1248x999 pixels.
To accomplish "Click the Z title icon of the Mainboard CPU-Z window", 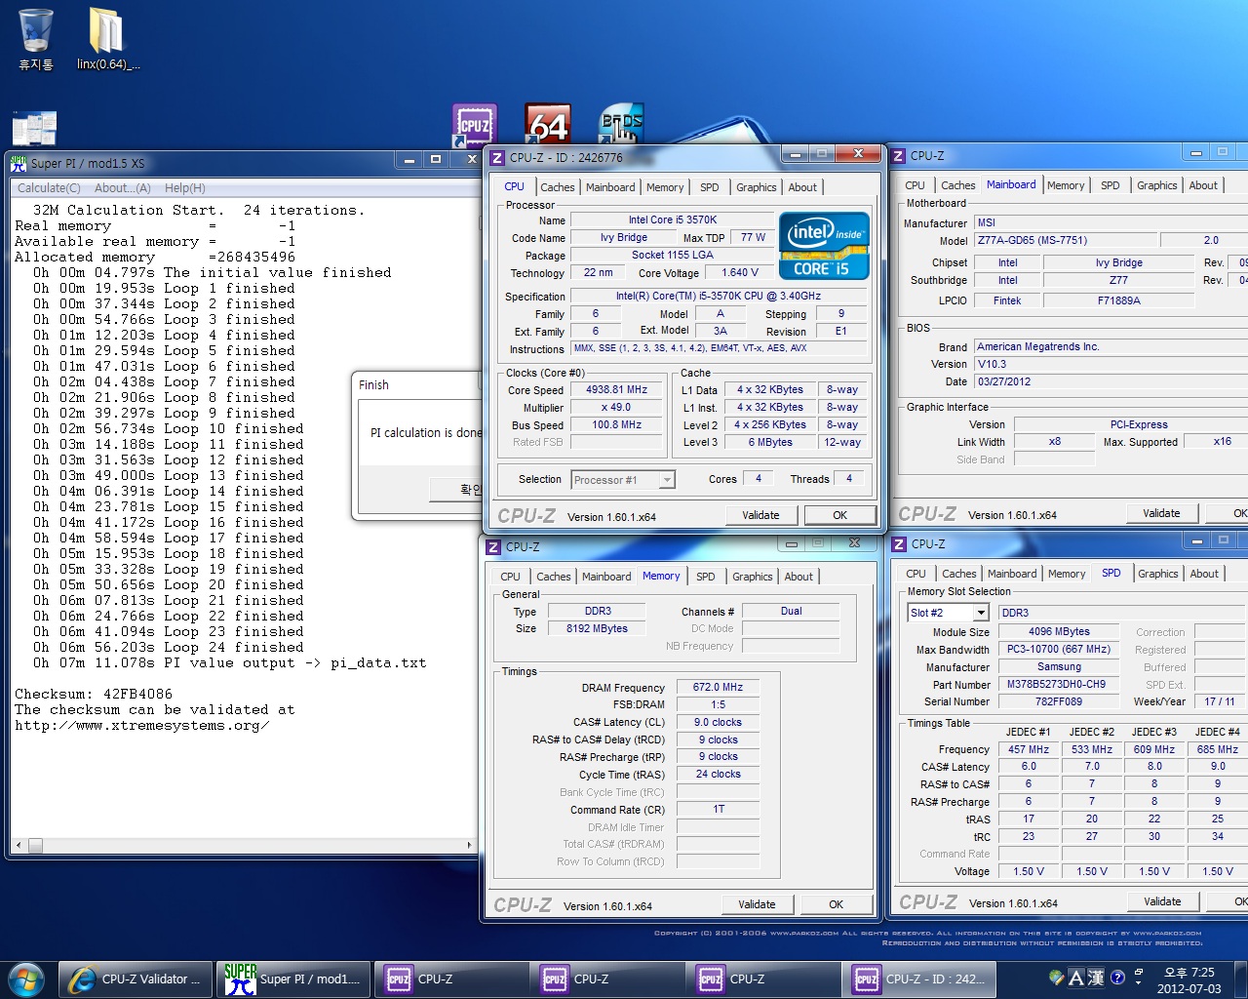I will pos(899,155).
